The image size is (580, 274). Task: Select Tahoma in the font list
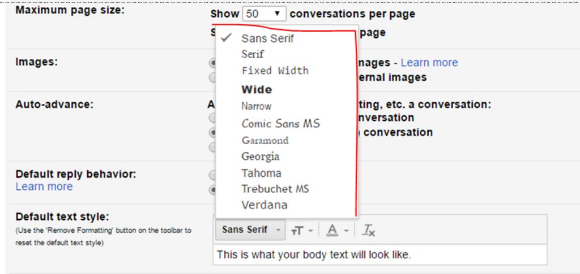261,173
